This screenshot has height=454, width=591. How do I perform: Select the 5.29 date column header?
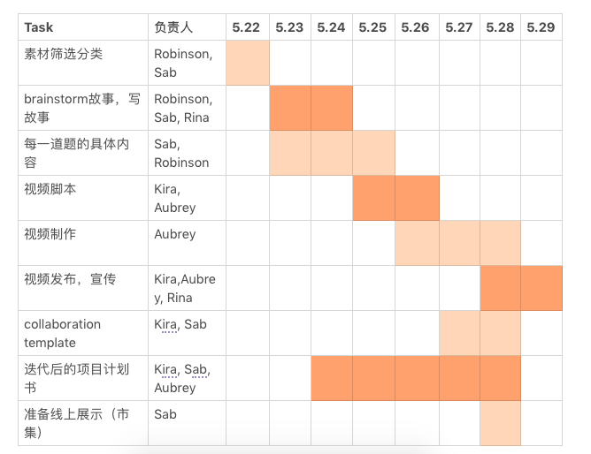(x=541, y=27)
